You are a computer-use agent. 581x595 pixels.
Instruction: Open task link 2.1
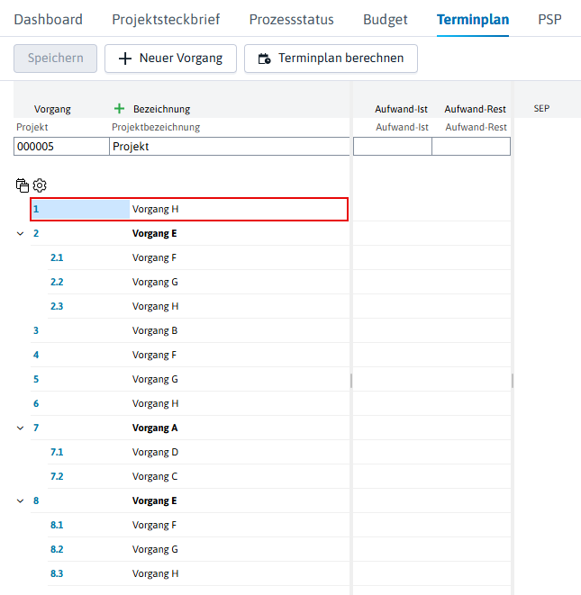pos(57,257)
